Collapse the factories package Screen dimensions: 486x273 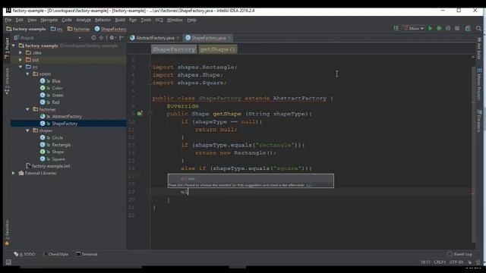tap(27, 109)
